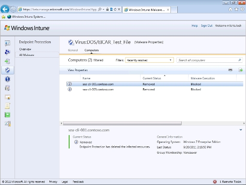The height and width of the screenshot is (185, 246).
Task: Open the Privacy footer link
Action: pyautogui.click(x=53, y=182)
